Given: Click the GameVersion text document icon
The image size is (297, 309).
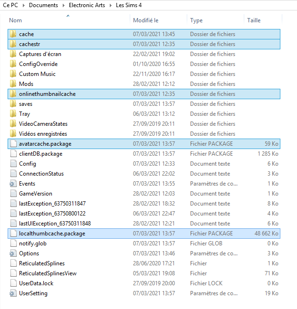Looking at the screenshot, I should (13, 194).
